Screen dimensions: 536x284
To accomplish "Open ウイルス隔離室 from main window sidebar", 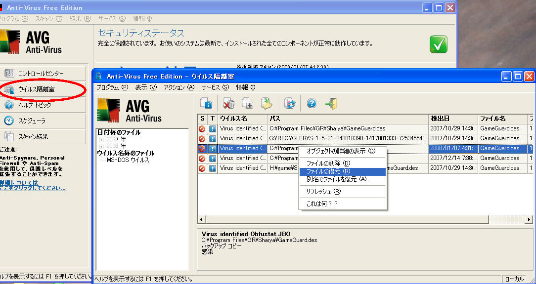I will tap(43, 89).
